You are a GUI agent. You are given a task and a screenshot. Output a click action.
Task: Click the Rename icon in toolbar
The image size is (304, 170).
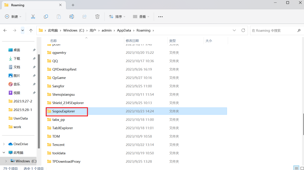click(x=72, y=17)
